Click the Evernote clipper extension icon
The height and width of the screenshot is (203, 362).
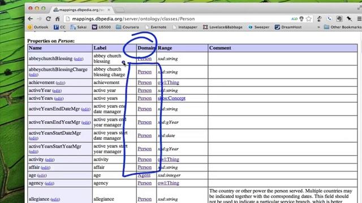[x=339, y=19]
